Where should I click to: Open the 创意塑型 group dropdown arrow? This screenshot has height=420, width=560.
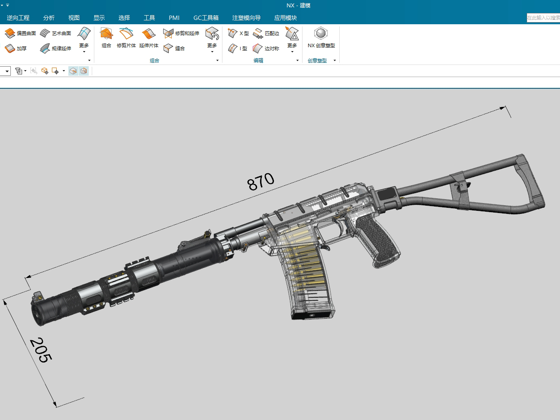pyautogui.click(x=335, y=61)
